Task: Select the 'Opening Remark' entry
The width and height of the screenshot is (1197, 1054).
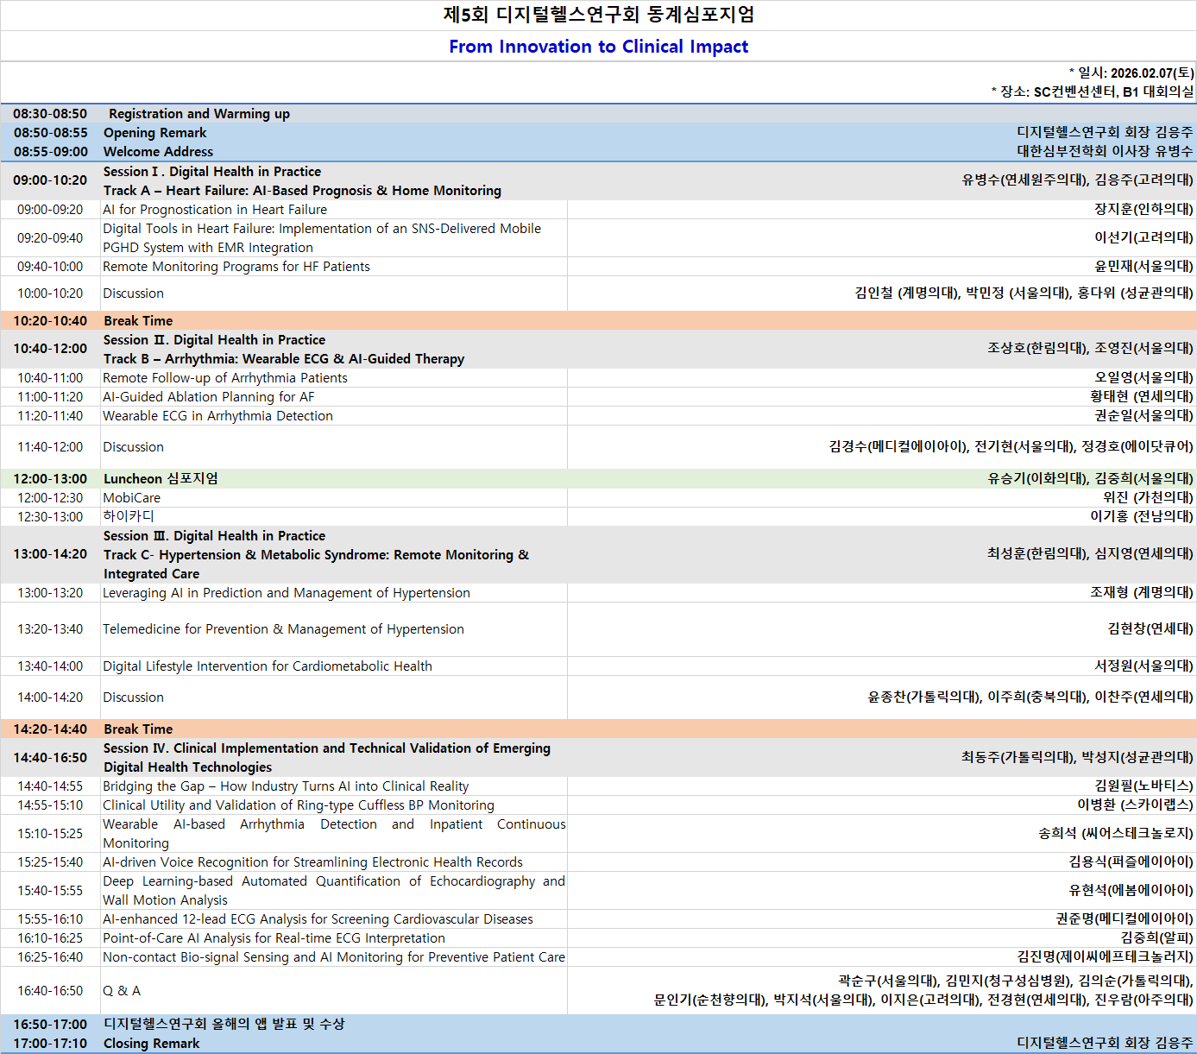Action: pos(154,133)
